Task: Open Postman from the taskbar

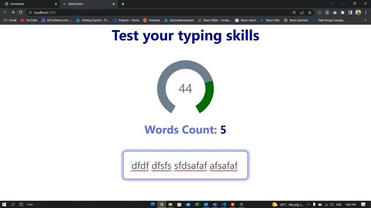Action: tap(232, 205)
